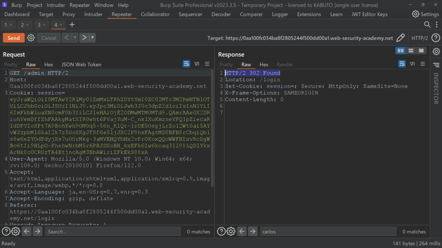This screenshot has width=442, height=248.
Task: Open the Response viewer hamburger menu
Action: coord(423,64)
